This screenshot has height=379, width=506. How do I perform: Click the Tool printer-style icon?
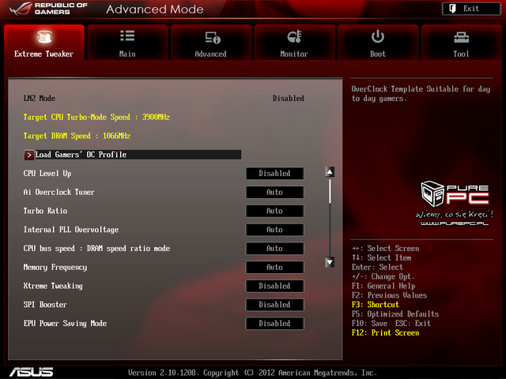pyautogui.click(x=461, y=37)
